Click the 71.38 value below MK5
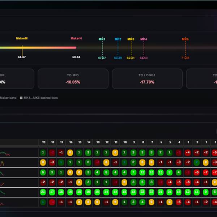This screenshot has width=217, height=217. click(x=185, y=58)
